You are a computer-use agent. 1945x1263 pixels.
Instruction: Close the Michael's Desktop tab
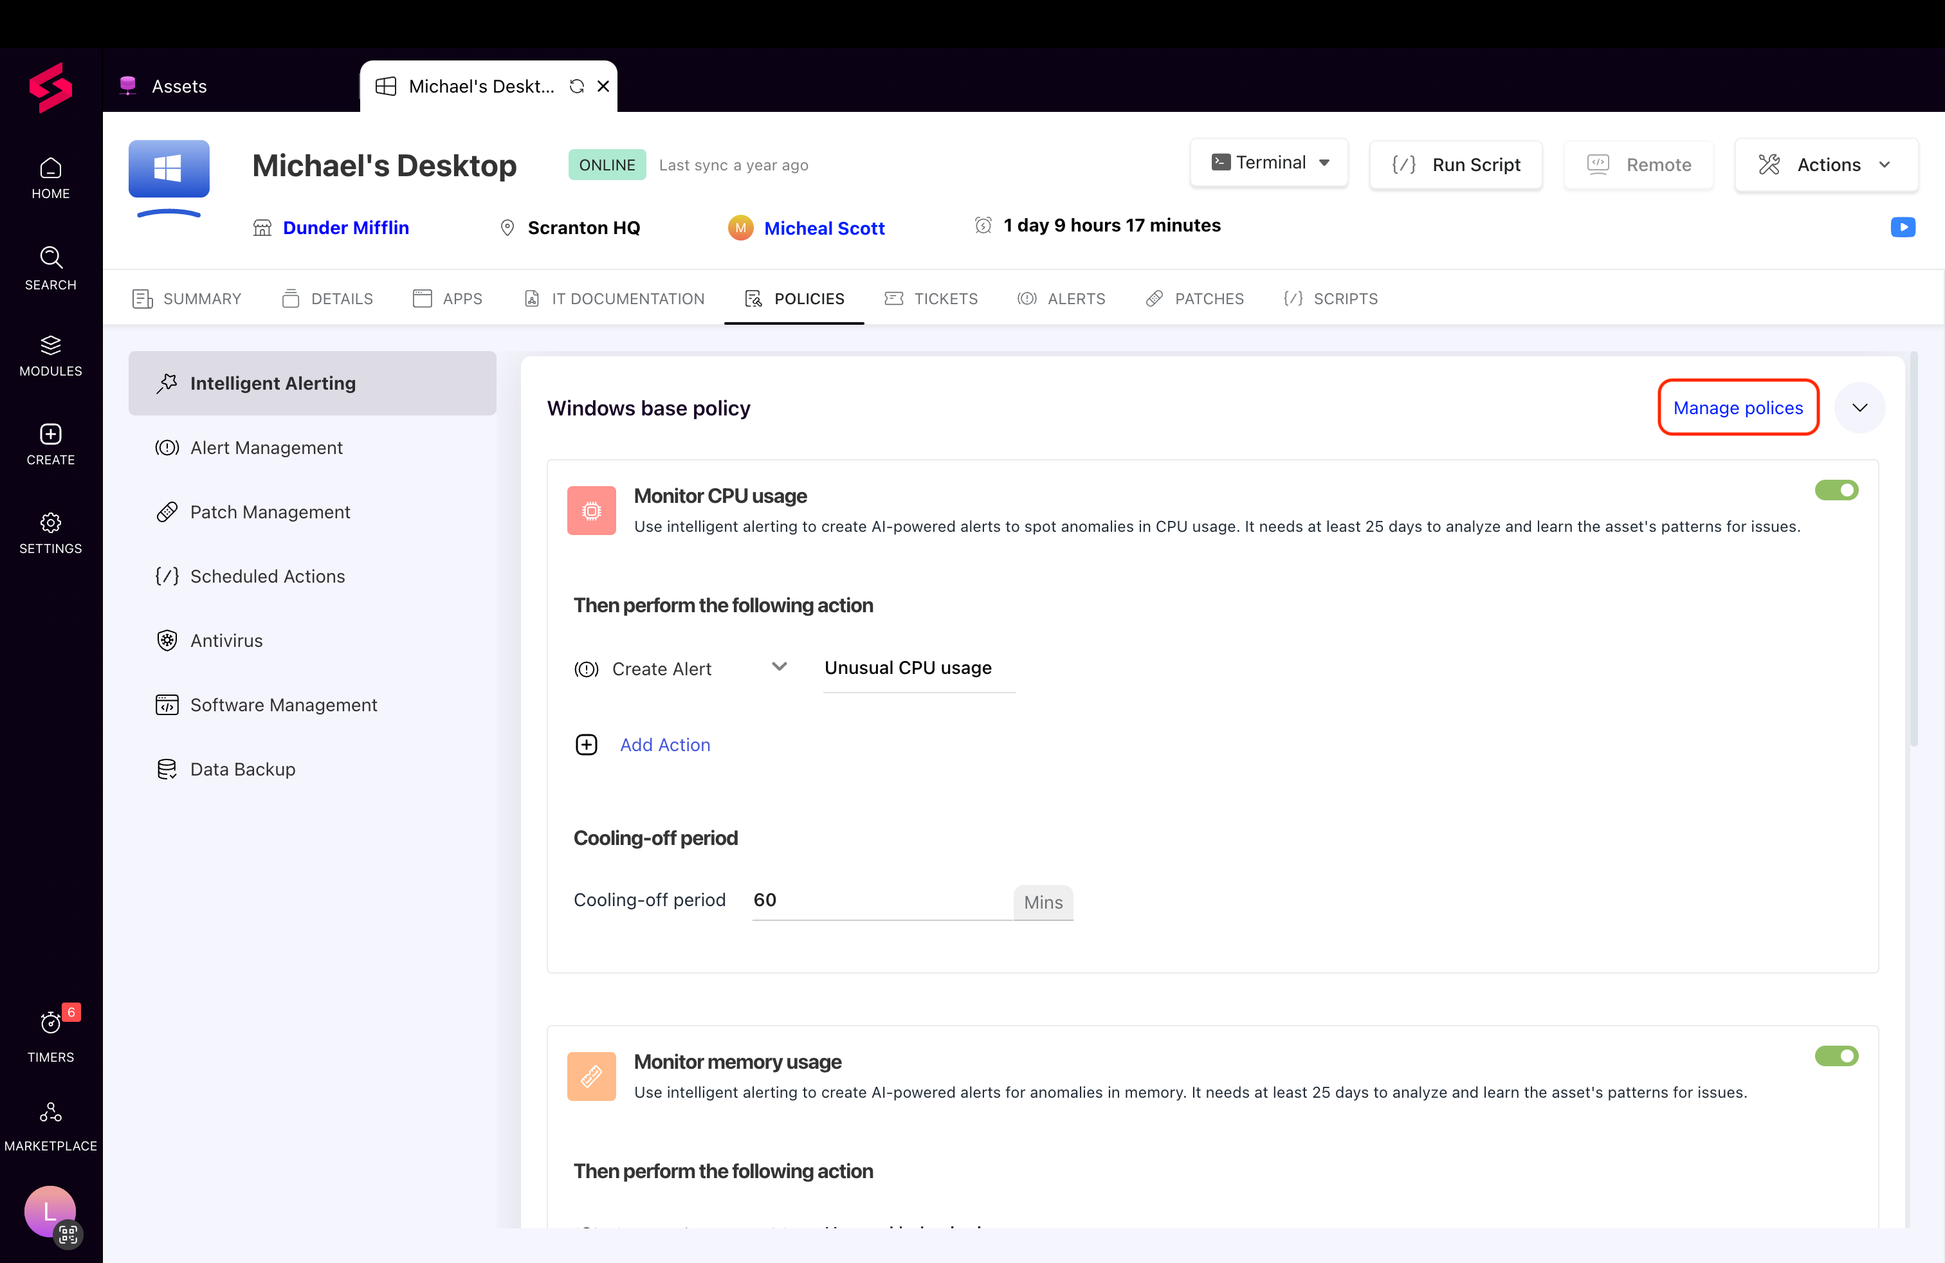[603, 87]
